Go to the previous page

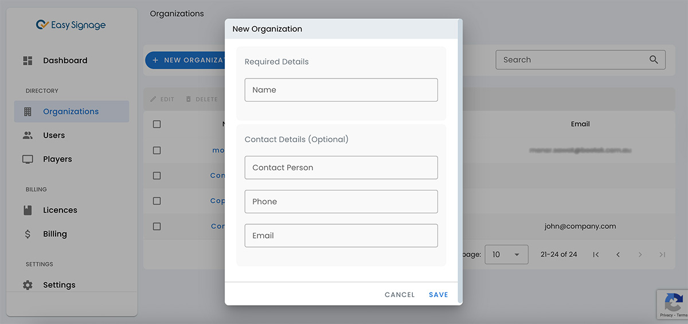618,255
